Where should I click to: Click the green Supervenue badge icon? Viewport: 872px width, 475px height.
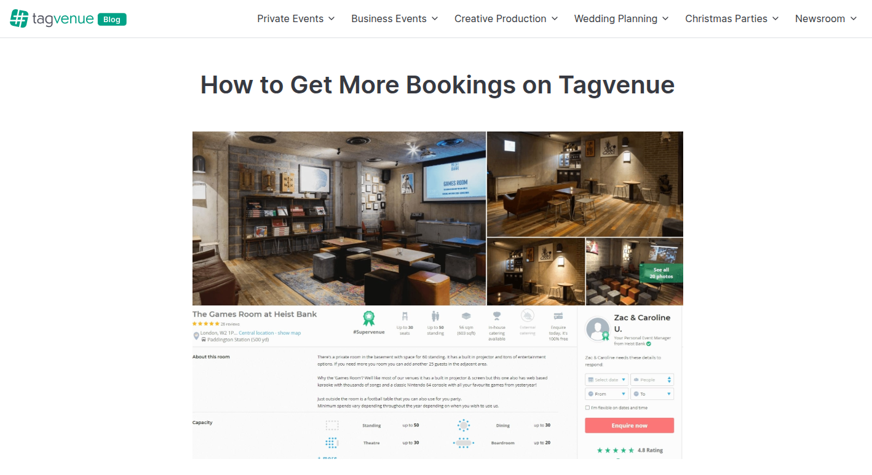(x=369, y=318)
